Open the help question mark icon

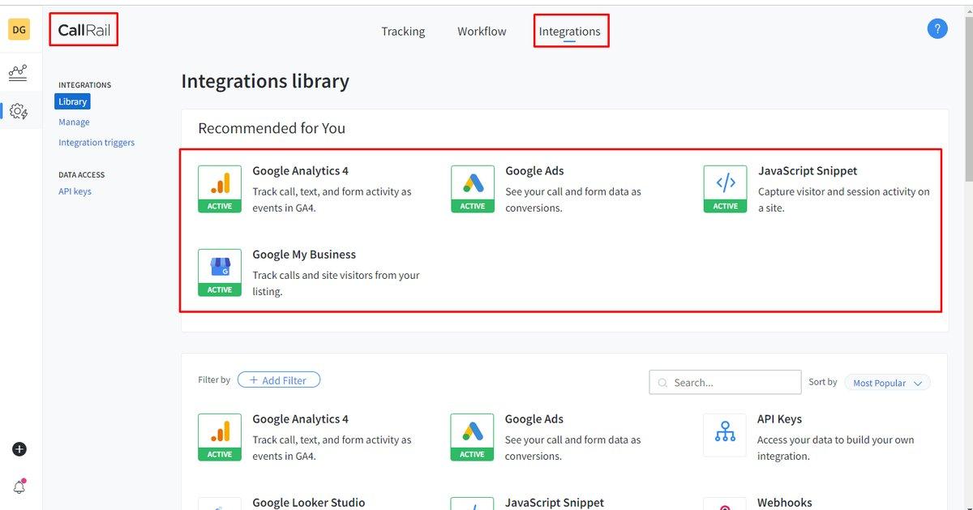point(937,30)
